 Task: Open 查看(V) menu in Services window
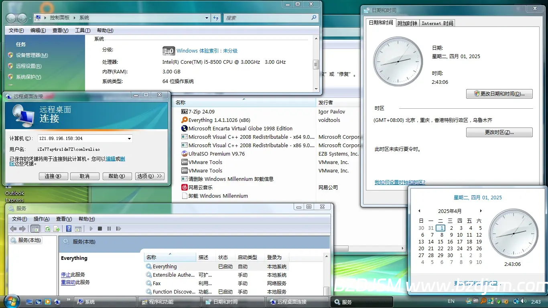(x=64, y=219)
